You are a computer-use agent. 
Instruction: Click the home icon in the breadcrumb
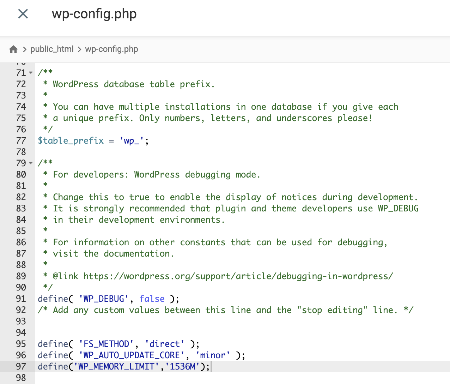pos(13,49)
